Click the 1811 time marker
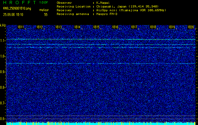Image resolution: width=198 pixels, height=125 pixels. (x=21, y=27)
